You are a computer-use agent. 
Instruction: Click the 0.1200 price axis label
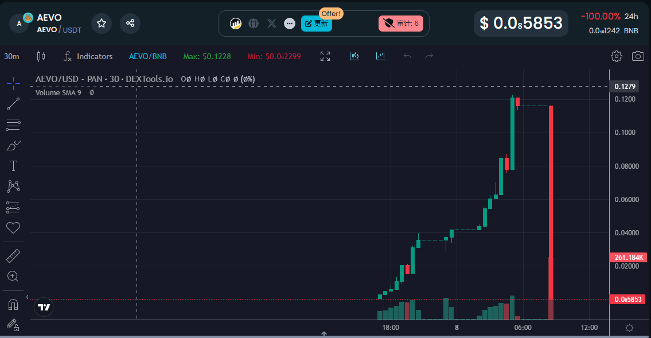click(x=625, y=99)
